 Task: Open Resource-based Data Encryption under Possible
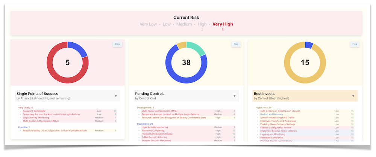click(x=55, y=130)
